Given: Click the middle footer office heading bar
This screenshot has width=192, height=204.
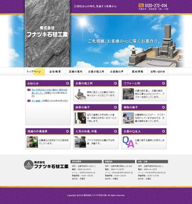Looking at the screenshot, I should click(x=119, y=162).
